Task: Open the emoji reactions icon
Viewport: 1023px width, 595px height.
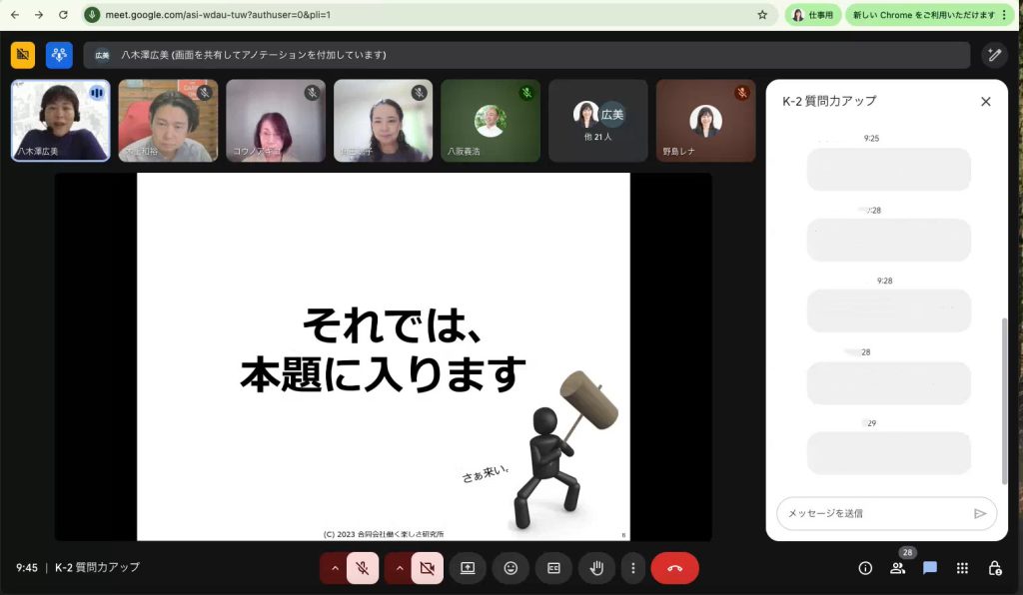Action: 511,568
